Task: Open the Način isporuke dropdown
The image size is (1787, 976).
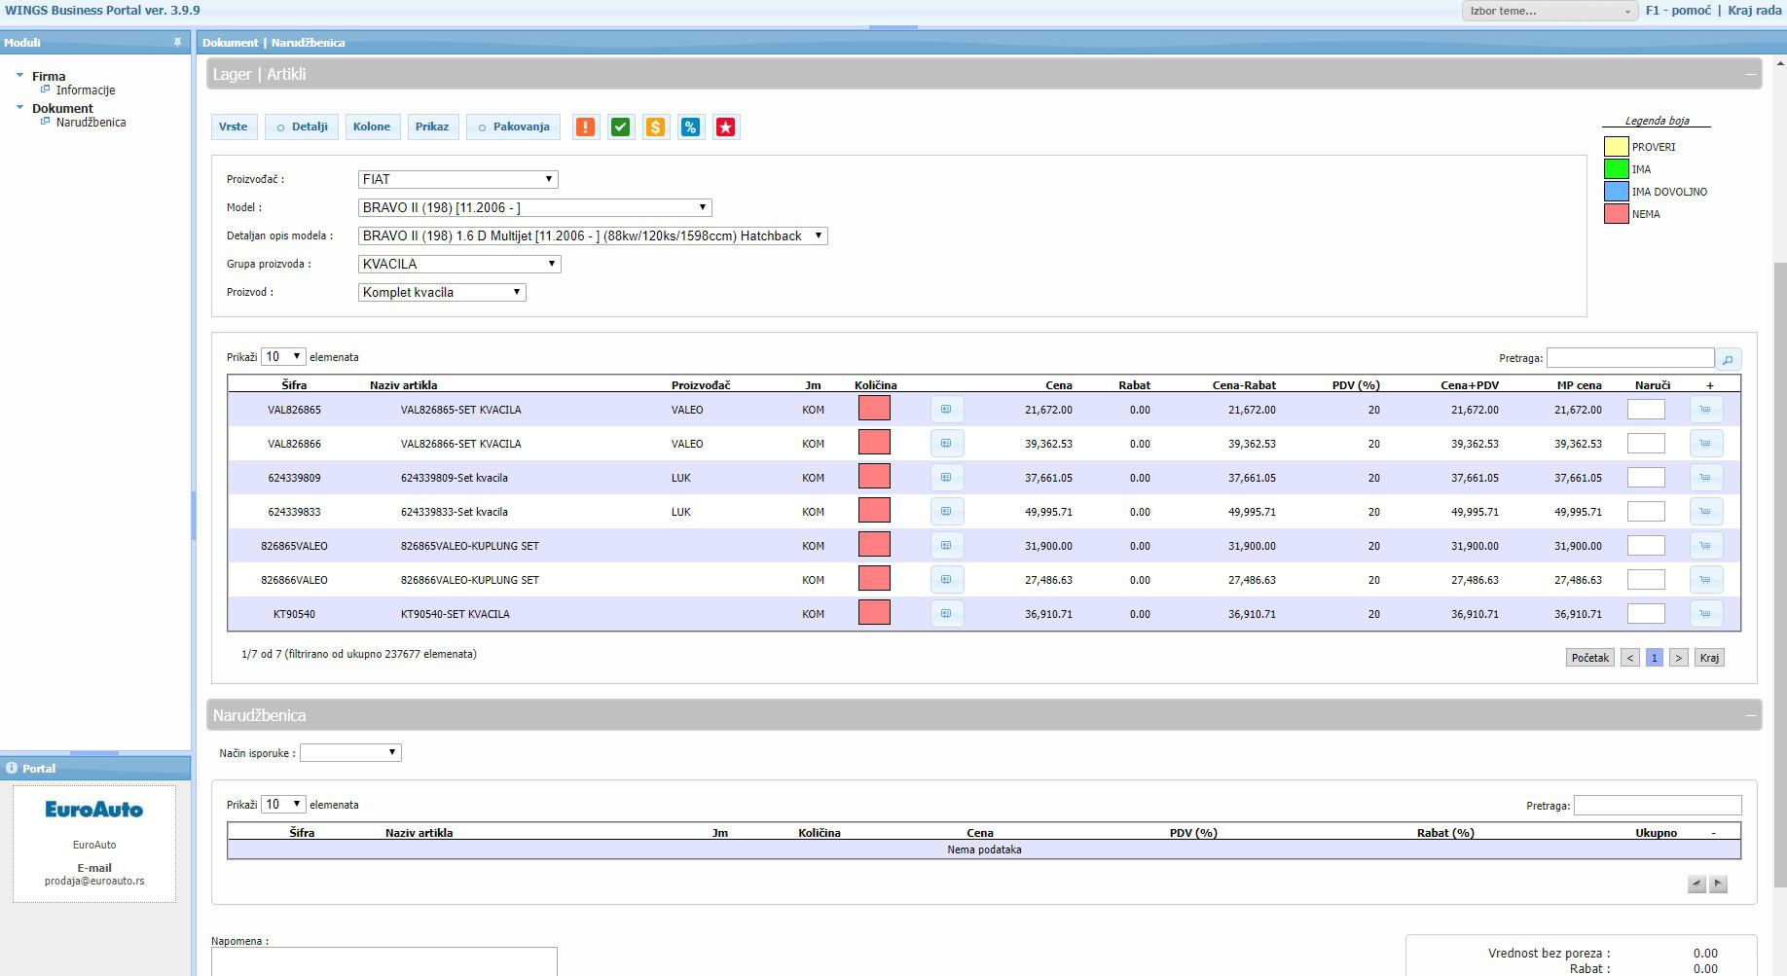Action: point(350,753)
